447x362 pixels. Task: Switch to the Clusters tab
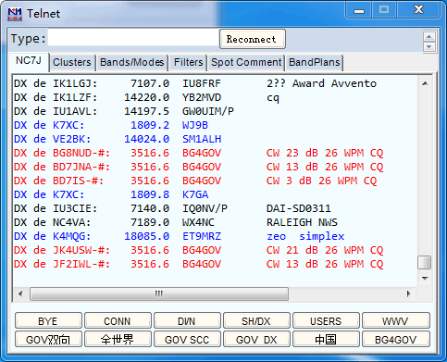click(x=72, y=62)
